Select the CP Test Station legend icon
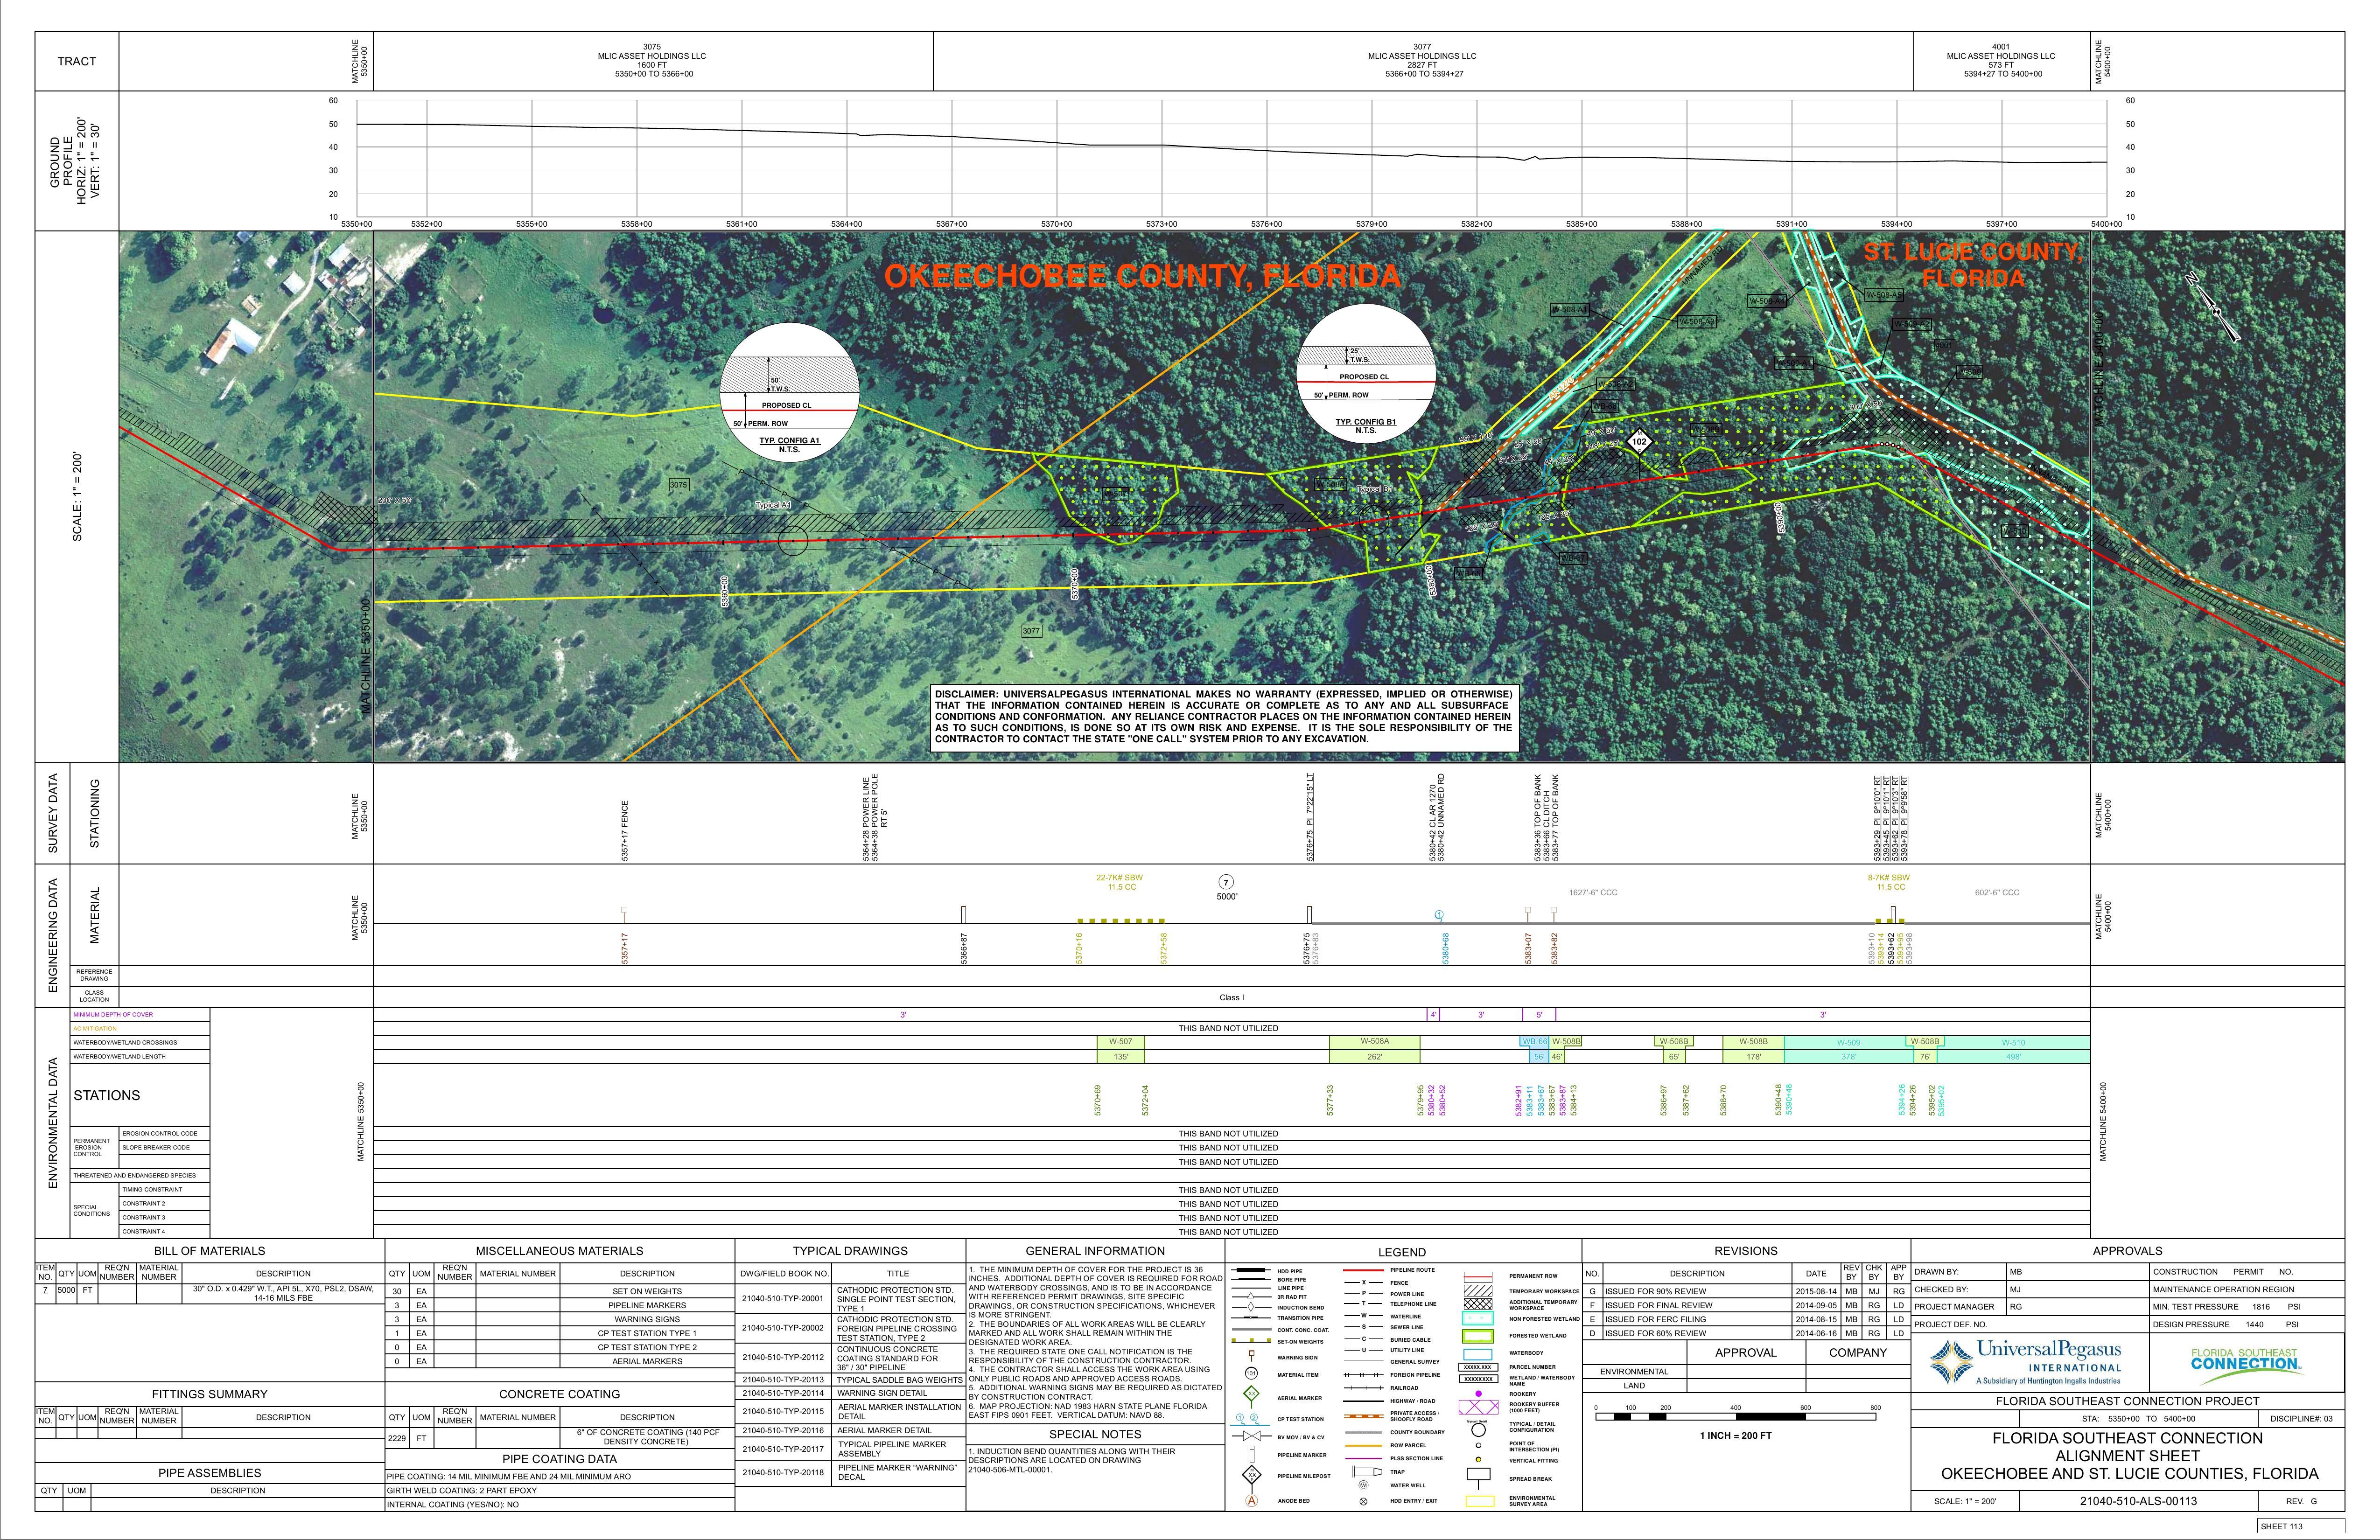This screenshot has height=1540, width=2380. [x=1247, y=1420]
